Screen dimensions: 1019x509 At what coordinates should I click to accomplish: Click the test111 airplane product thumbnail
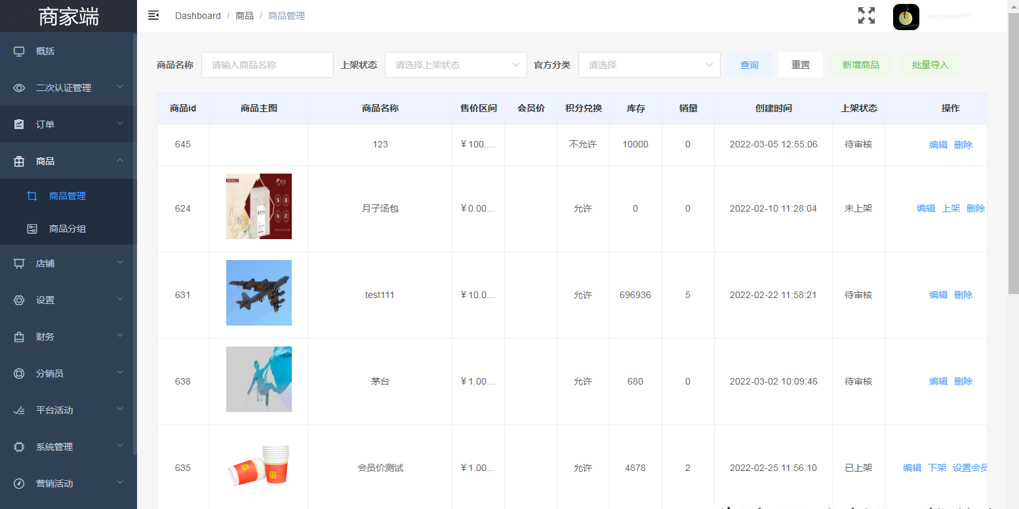point(259,293)
